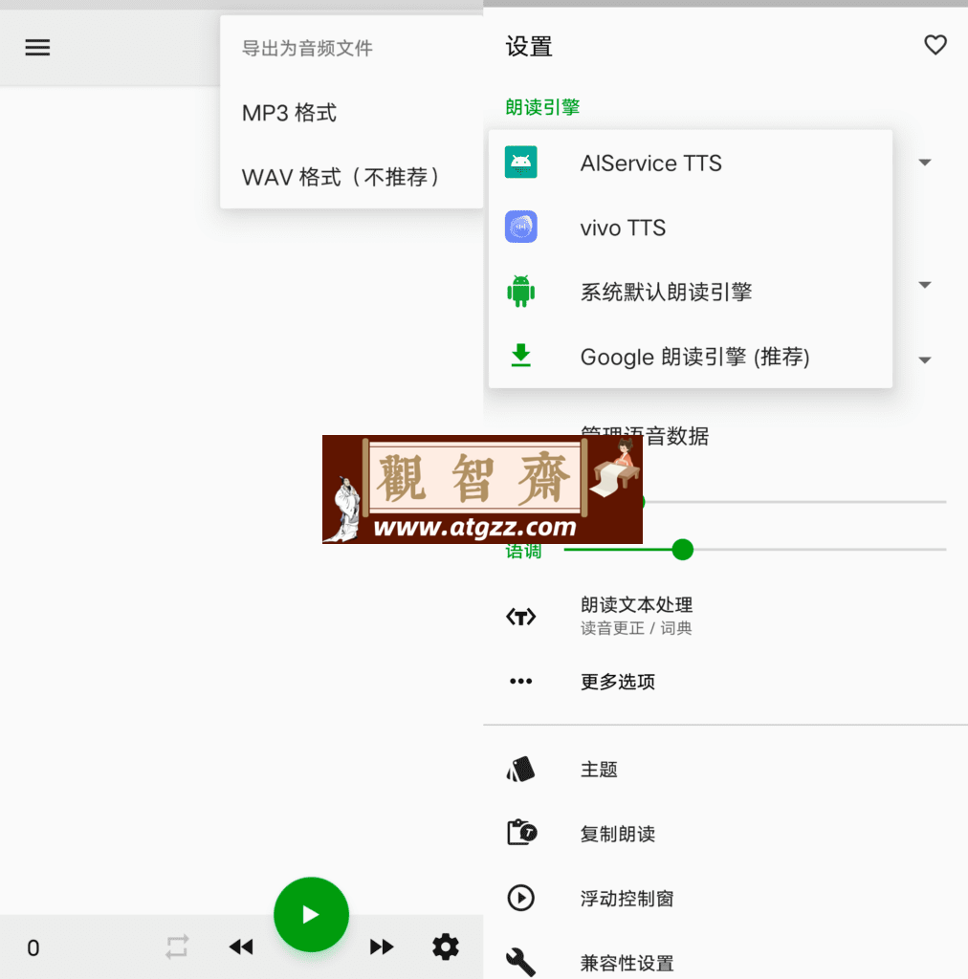The image size is (968, 979).
Task: Click the rewind playback button
Action: pyautogui.click(x=241, y=947)
